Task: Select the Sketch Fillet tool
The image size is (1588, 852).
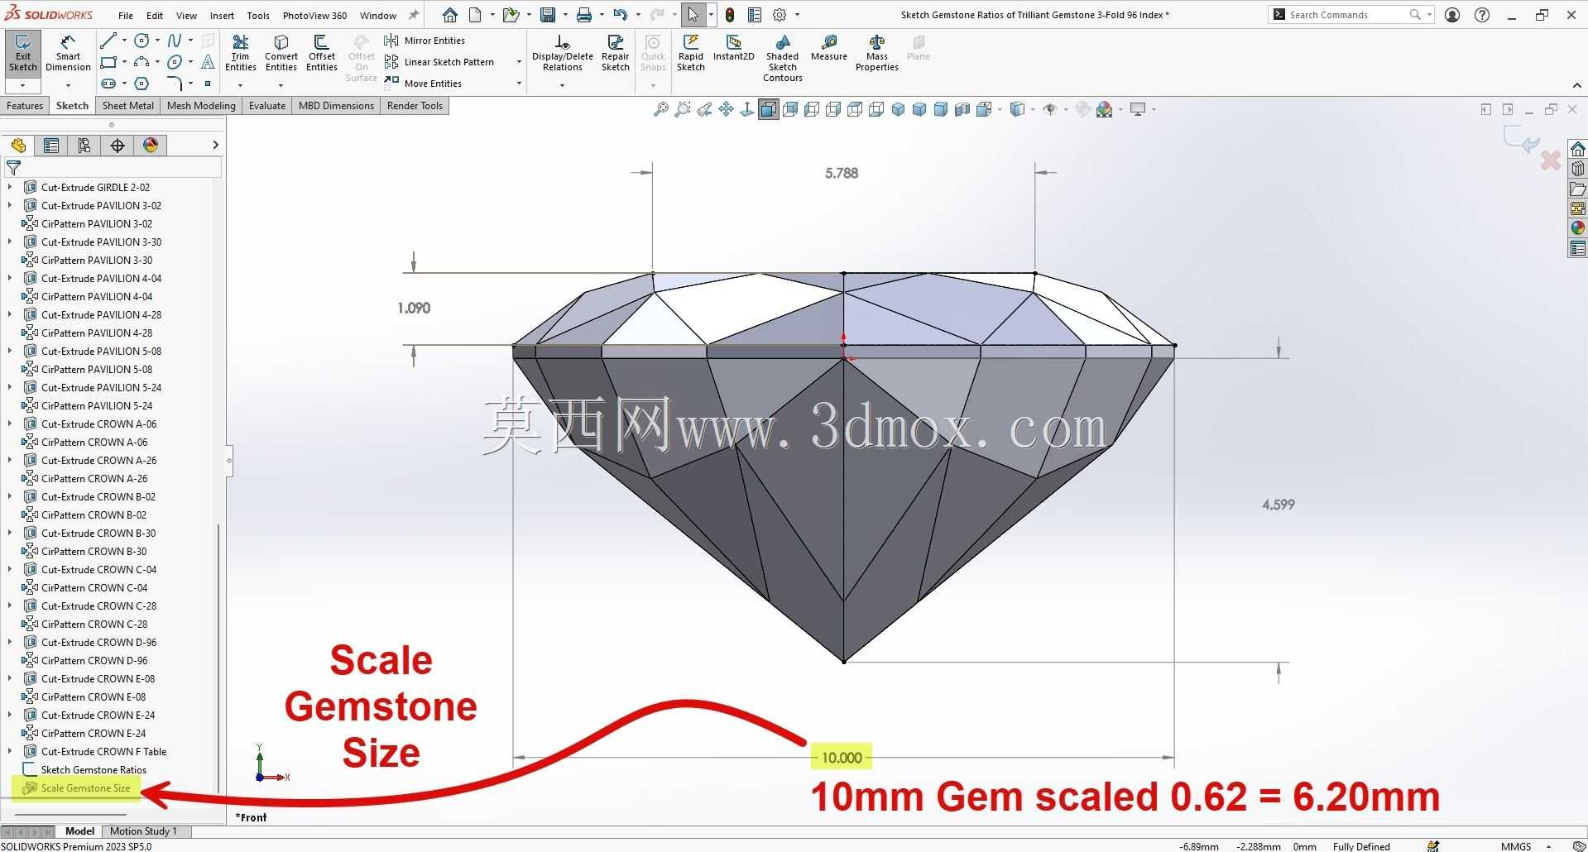Action: [x=175, y=84]
